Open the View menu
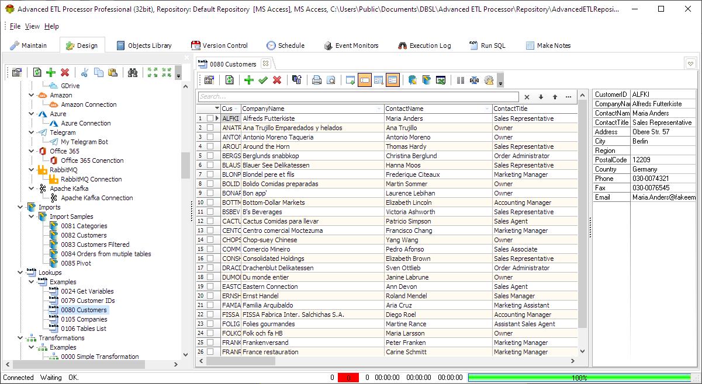The width and height of the screenshot is (702, 384). click(33, 26)
